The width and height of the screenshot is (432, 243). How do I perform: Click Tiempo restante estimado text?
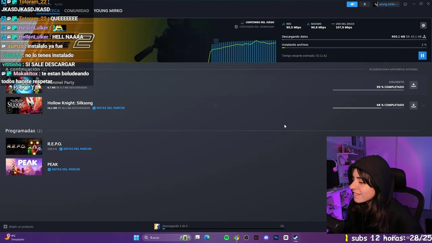[304, 56]
